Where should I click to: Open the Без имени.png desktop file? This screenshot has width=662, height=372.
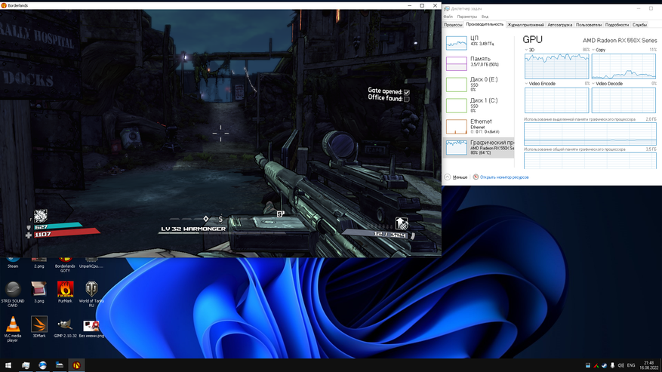[x=91, y=328]
